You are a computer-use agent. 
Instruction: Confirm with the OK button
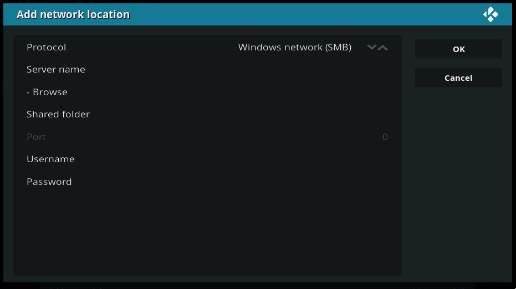tap(458, 49)
